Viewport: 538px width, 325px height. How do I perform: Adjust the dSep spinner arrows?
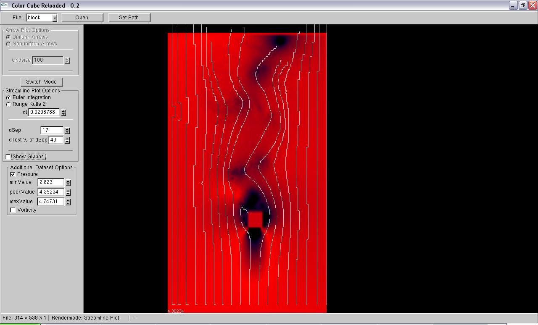coord(67,131)
